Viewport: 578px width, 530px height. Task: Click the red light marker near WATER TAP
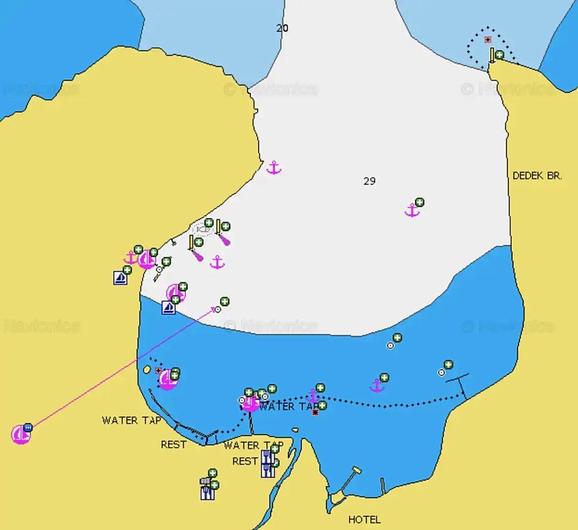[x=315, y=413]
